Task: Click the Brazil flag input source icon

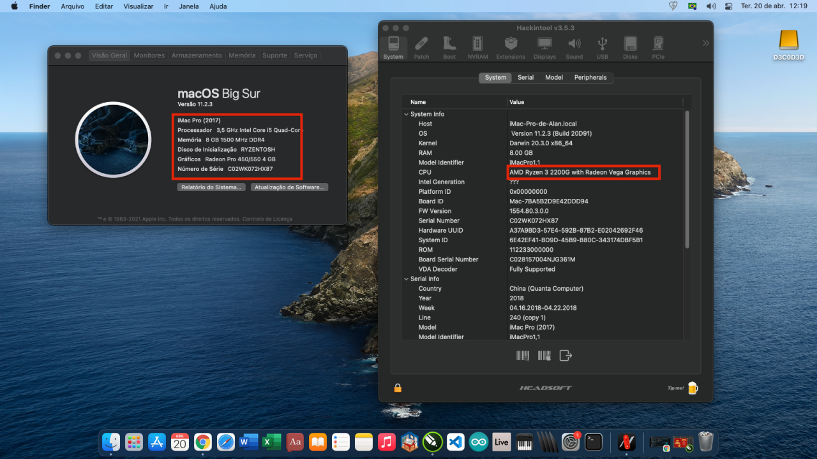Action: [x=692, y=6]
